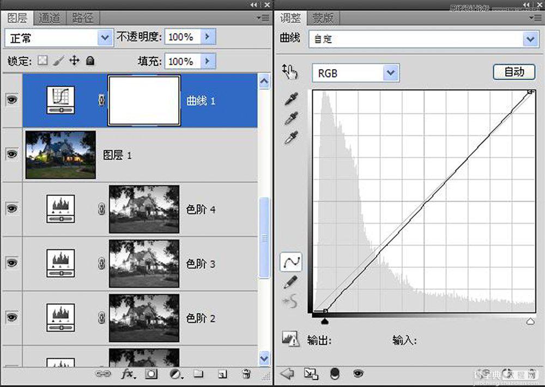Pick the white point eyedropper
The image size is (545, 387).
click(x=291, y=138)
